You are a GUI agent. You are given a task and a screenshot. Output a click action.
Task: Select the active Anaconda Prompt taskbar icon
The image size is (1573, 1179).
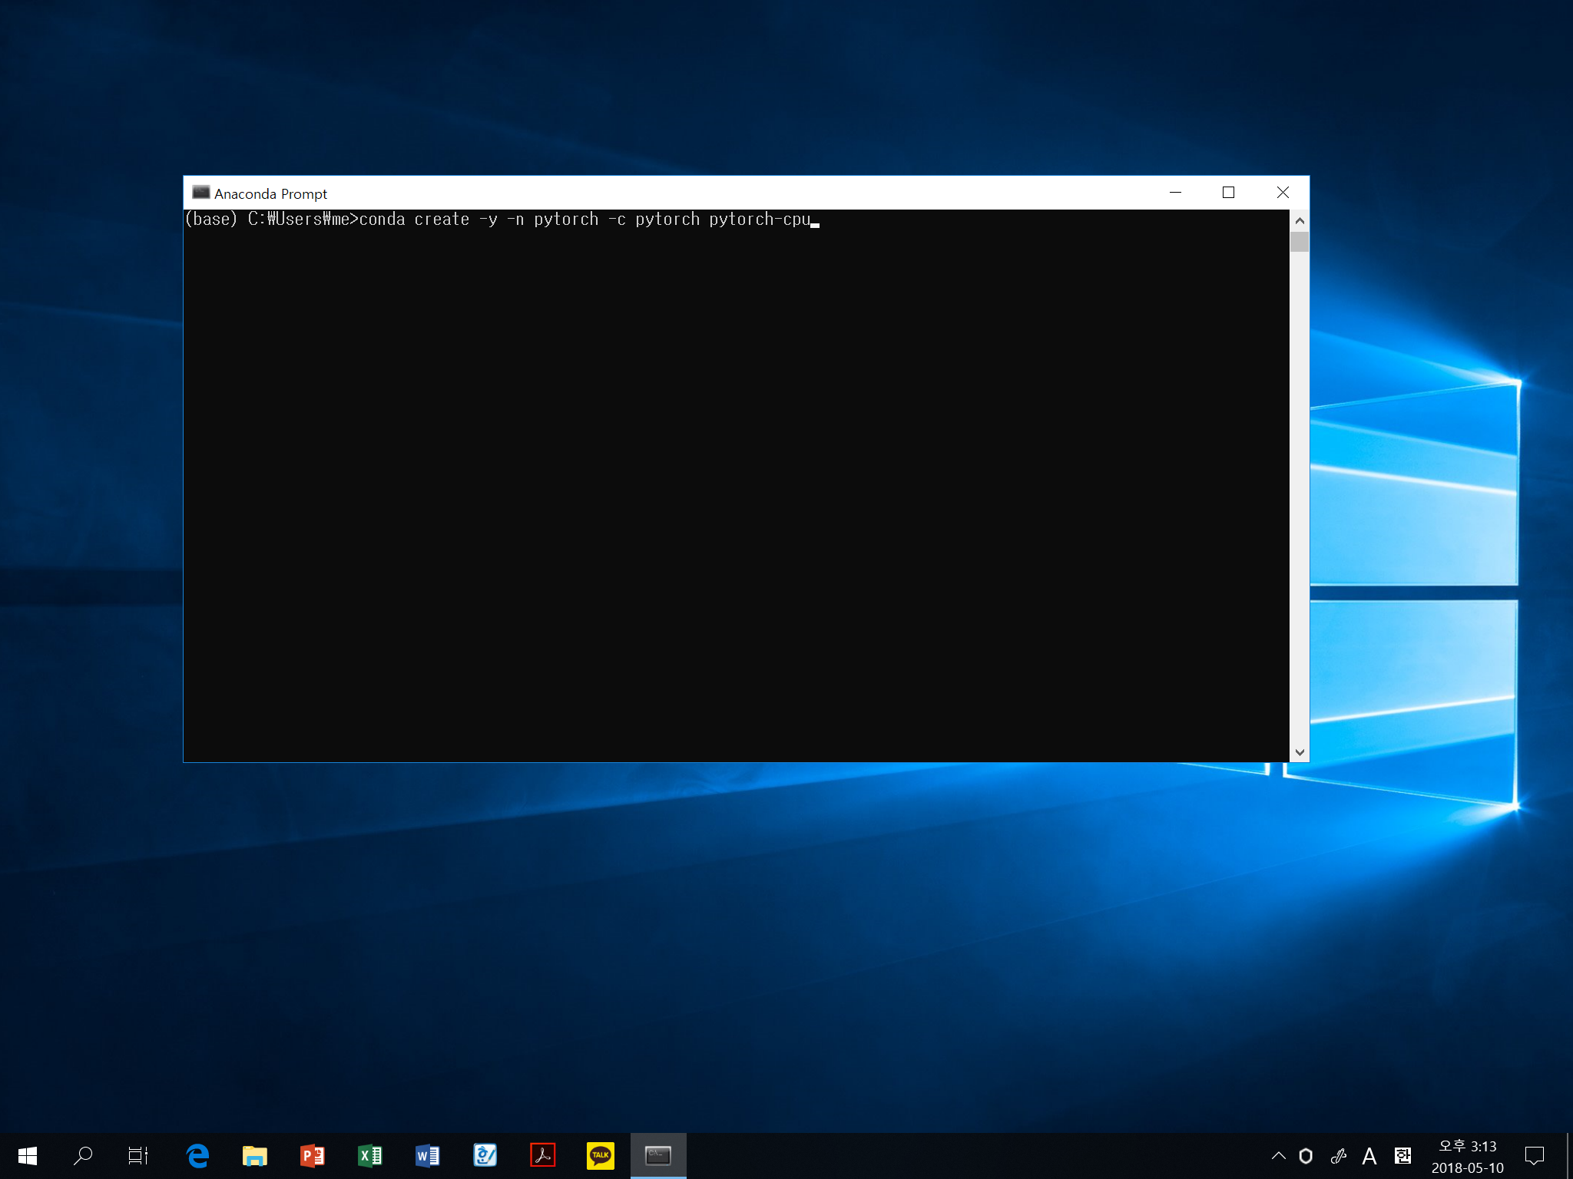point(659,1154)
